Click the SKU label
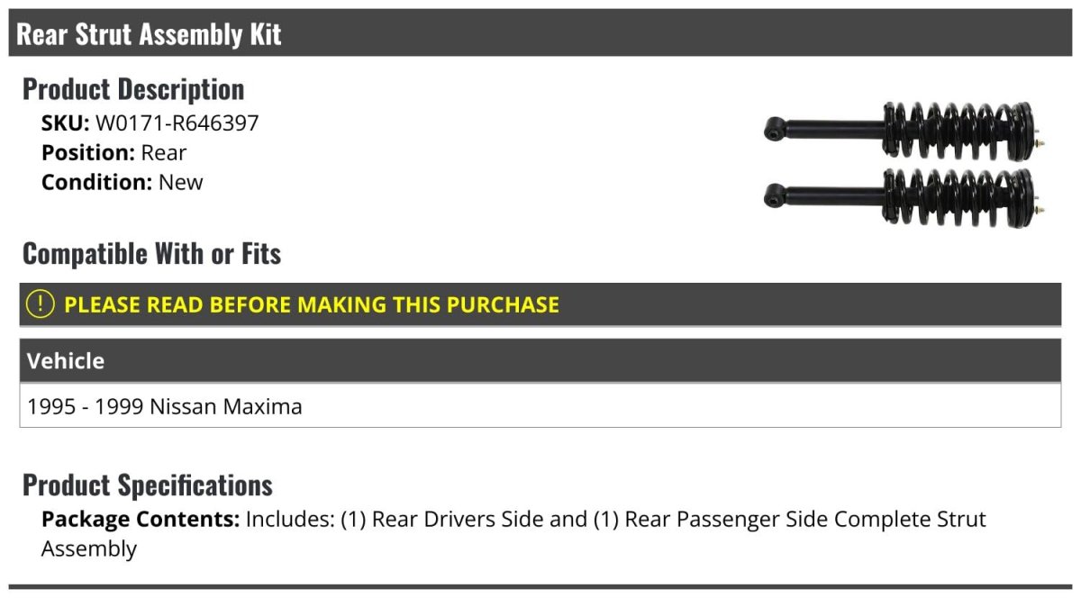This screenshot has width=1081, height=598. [65, 123]
